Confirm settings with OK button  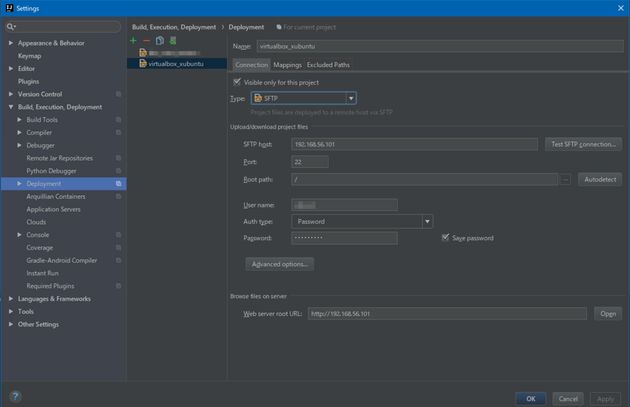(x=531, y=398)
